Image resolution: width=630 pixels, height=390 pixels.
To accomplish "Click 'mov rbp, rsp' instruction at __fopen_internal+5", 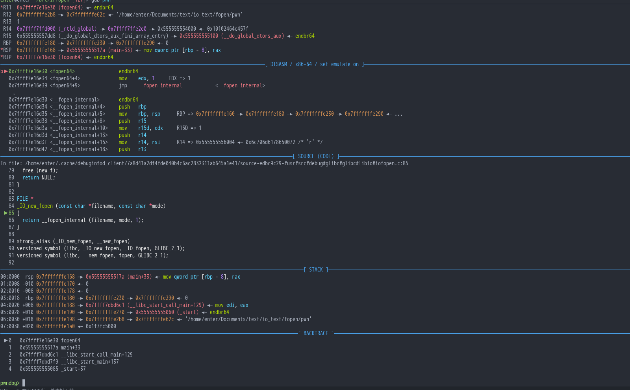I will [139, 114].
